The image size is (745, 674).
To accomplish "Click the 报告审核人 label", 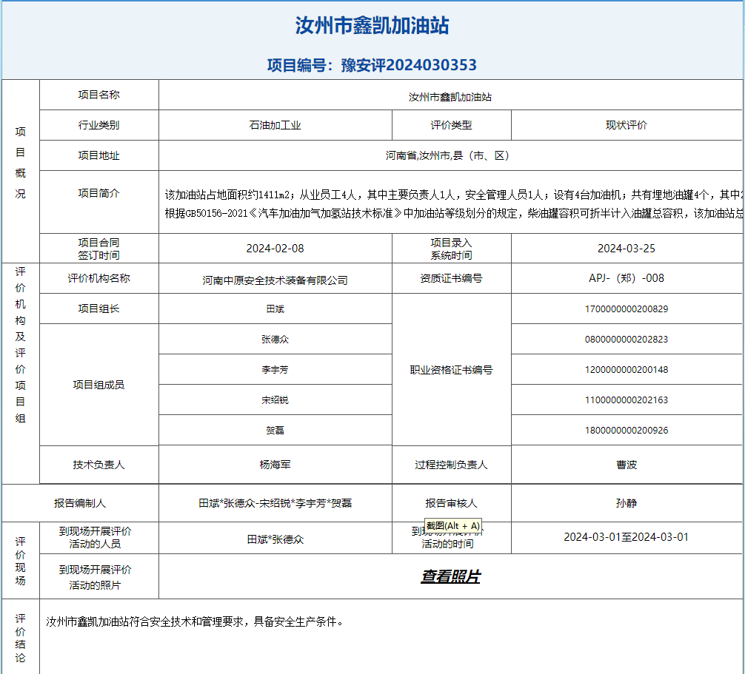I will tap(452, 503).
